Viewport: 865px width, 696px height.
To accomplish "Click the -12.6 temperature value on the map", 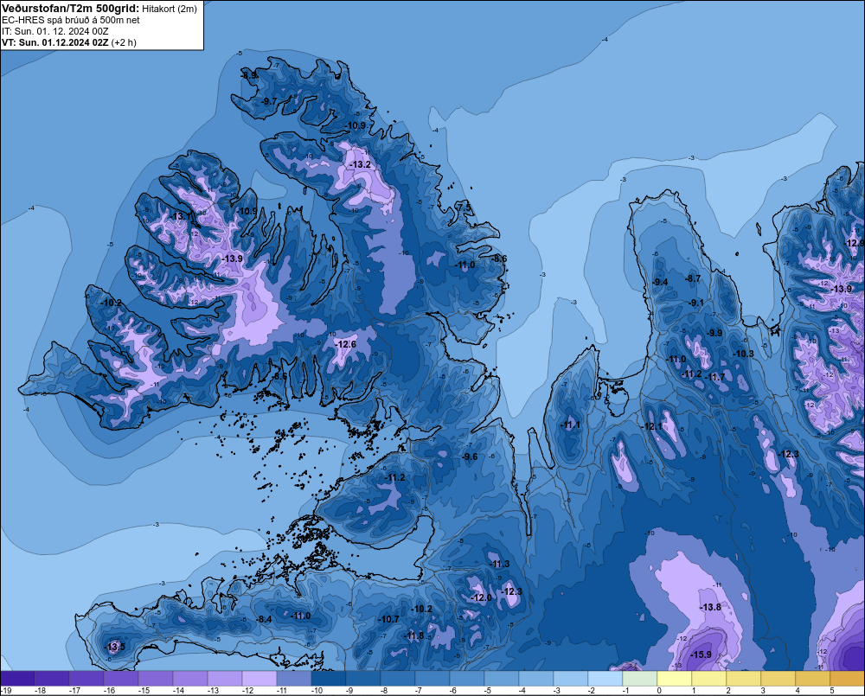I will (346, 344).
